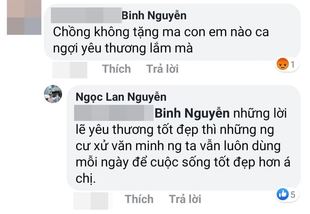Click the thumbs-up reaction icon
Image resolution: width=310 pixels, height=214 pixels.
click(x=283, y=193)
